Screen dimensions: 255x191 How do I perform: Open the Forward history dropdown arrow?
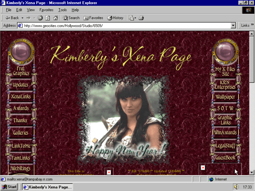click(34, 18)
